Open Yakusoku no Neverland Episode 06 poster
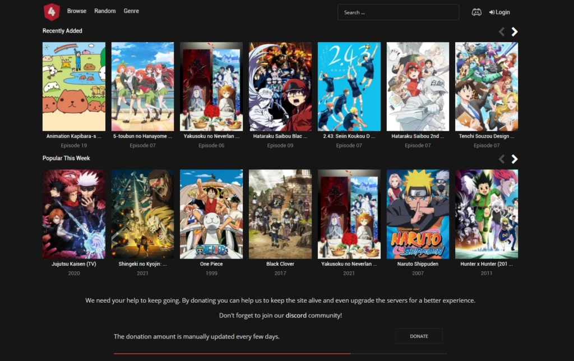 (211, 86)
